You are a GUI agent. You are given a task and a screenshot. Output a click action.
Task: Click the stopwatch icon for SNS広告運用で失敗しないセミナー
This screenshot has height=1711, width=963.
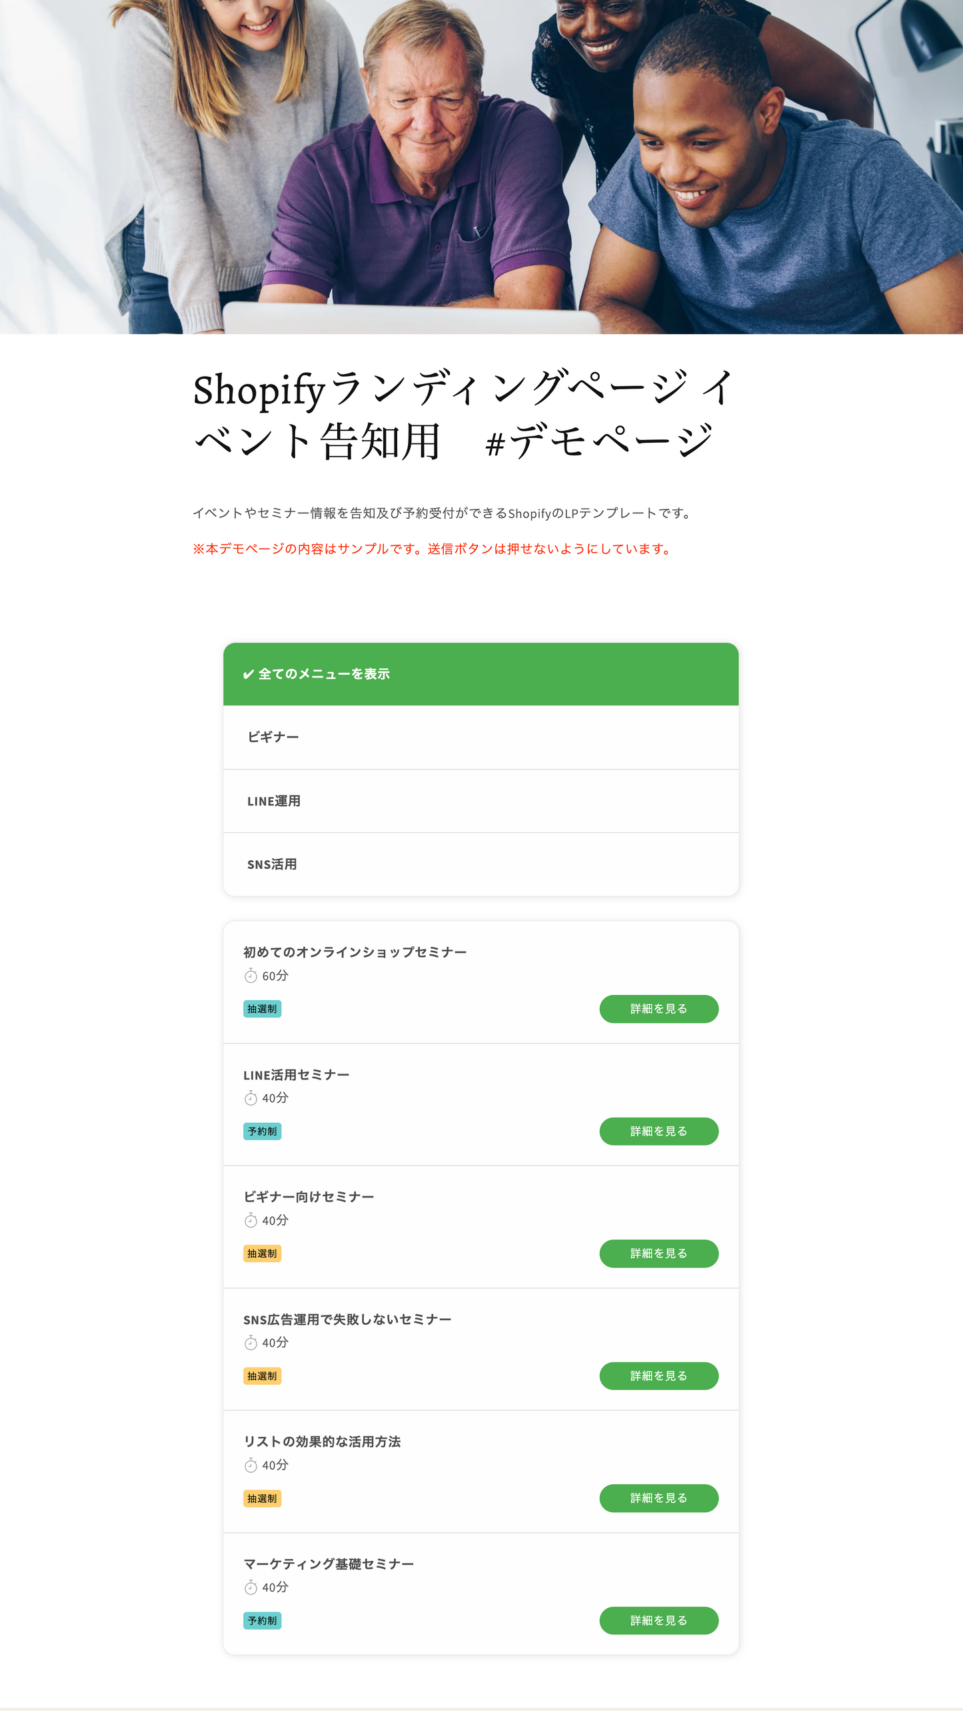tap(250, 1343)
